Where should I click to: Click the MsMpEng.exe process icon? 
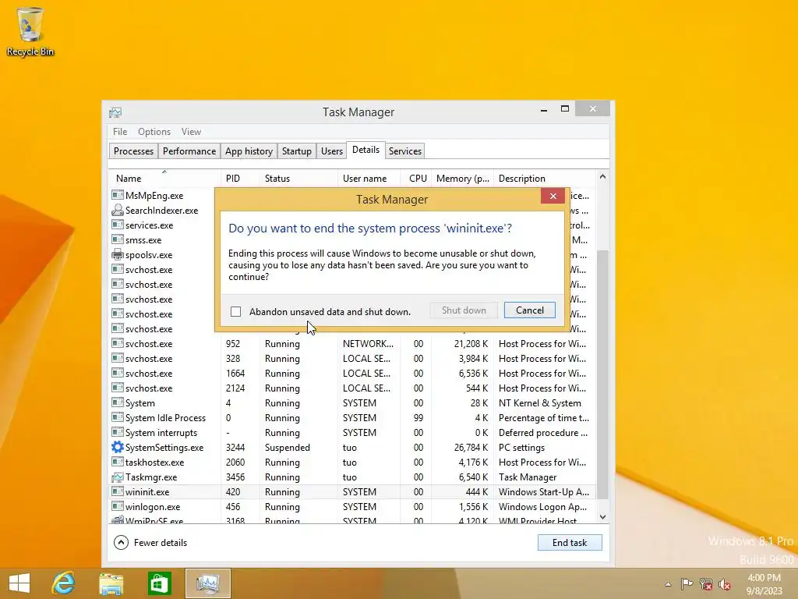118,195
